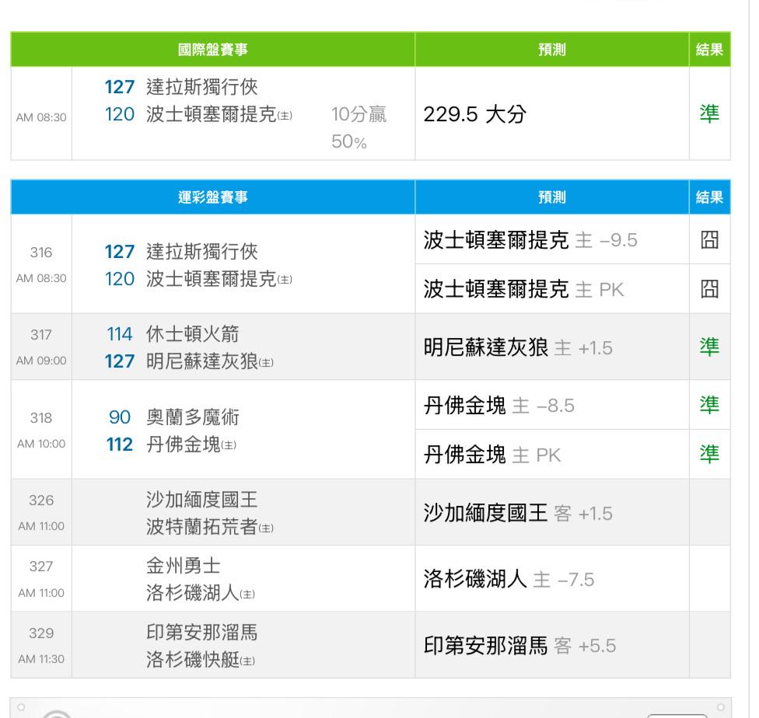Select prediction 印第安那溜馬 客 +5.5
The image size is (759, 718).
[519, 646]
